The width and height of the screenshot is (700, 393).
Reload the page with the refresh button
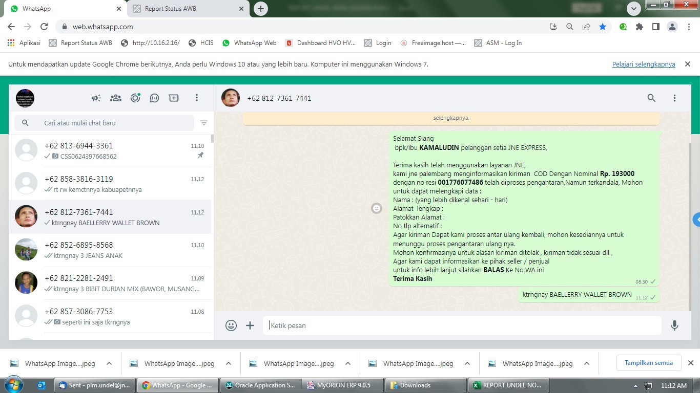click(x=44, y=27)
